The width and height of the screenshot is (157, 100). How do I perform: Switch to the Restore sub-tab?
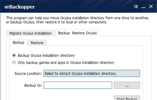[37, 43]
